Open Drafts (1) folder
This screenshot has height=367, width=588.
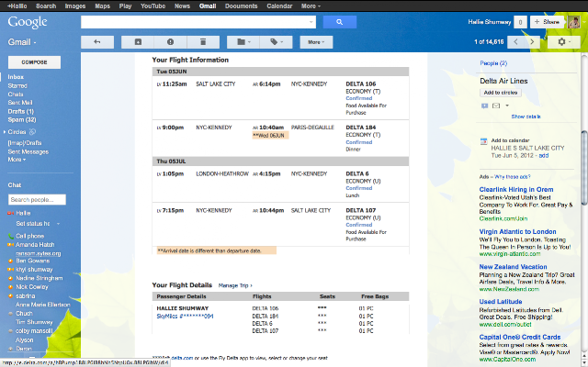pyautogui.click(x=20, y=111)
